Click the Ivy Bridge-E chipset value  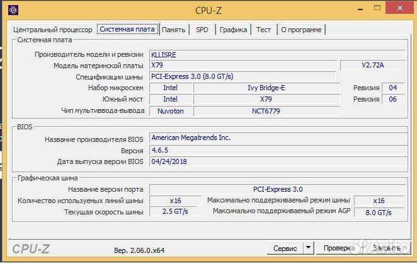[266, 88]
